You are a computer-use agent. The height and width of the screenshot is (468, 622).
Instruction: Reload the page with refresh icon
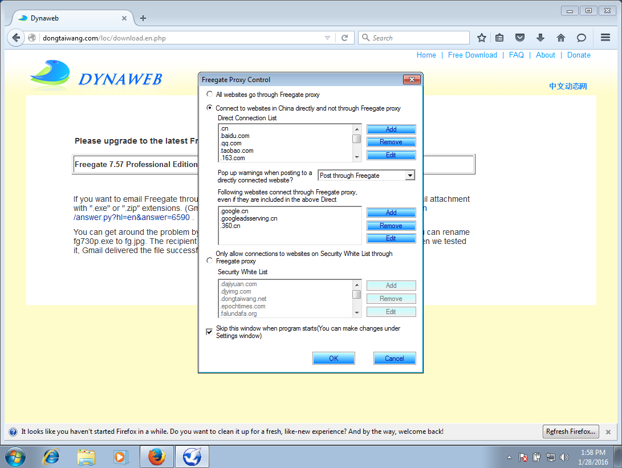coord(345,38)
